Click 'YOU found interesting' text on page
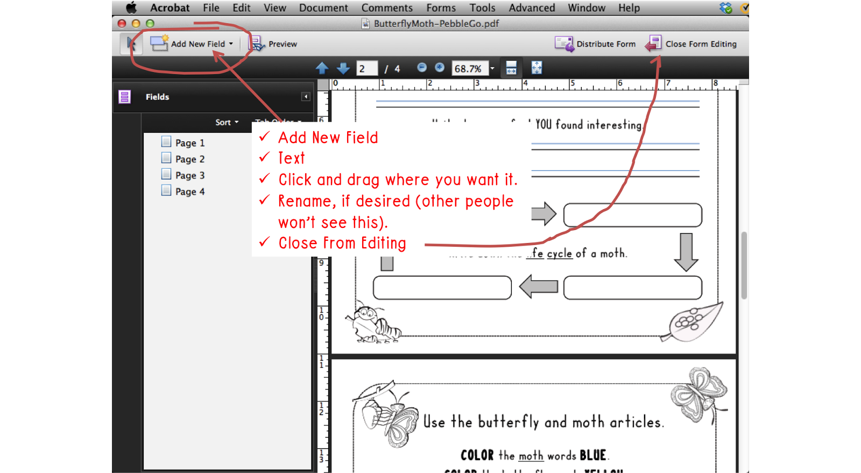861x473 pixels. [589, 124]
